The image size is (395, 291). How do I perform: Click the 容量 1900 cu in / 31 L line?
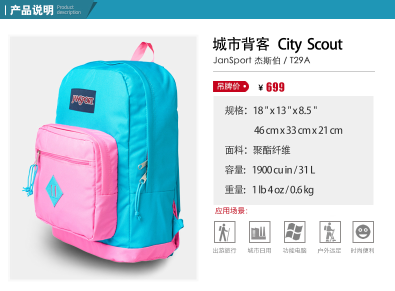(x=270, y=170)
